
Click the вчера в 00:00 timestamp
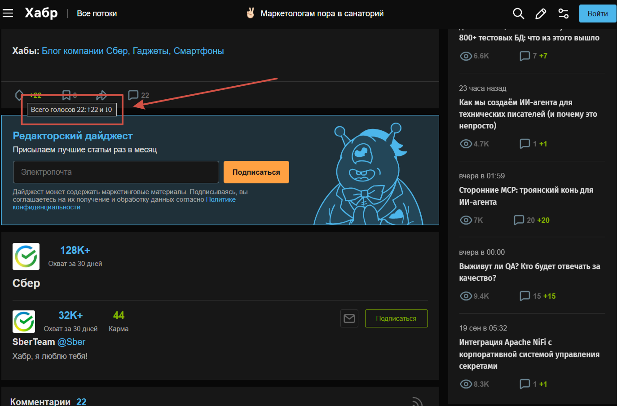pyautogui.click(x=482, y=252)
